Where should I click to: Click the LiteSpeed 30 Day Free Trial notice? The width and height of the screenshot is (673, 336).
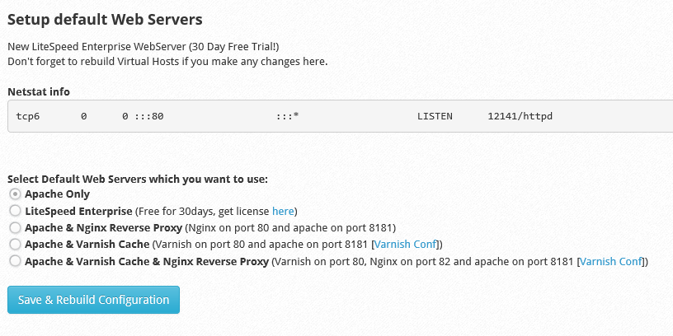pos(144,47)
